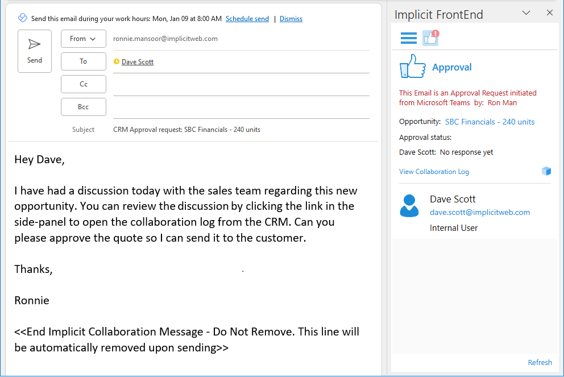Click the Cc button
Image resolution: width=564 pixels, height=377 pixels.
[x=83, y=84]
